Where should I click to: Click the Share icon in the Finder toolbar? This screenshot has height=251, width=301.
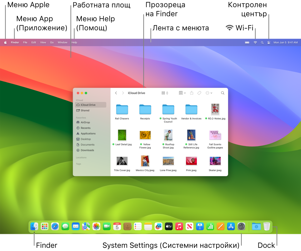click(x=192, y=93)
